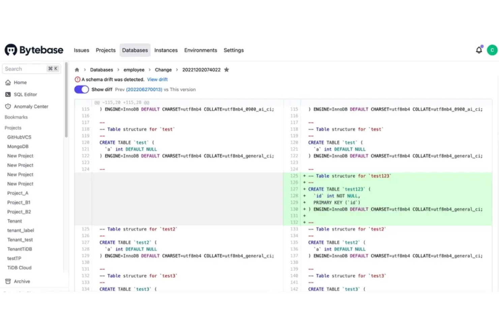Click the Bytebase logo
499x333 pixels.
pos(33,50)
